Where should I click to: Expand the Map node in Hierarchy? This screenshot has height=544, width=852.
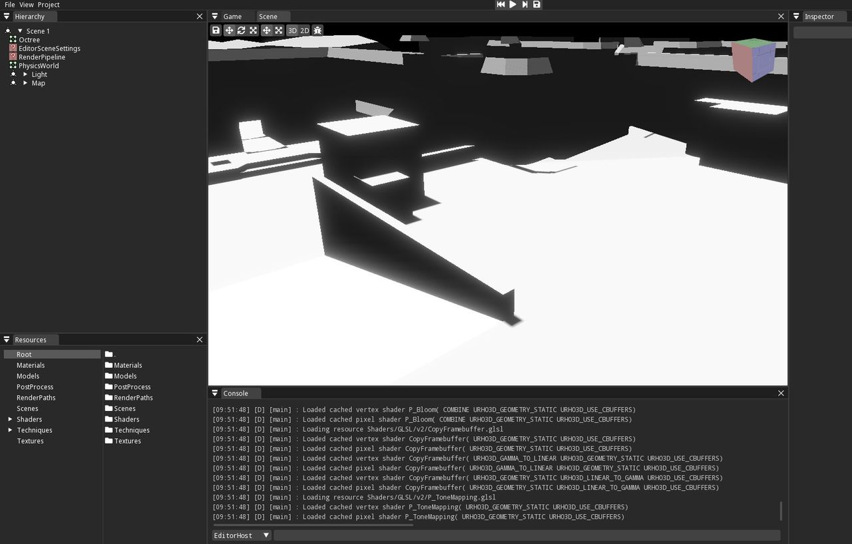pyautogui.click(x=25, y=83)
